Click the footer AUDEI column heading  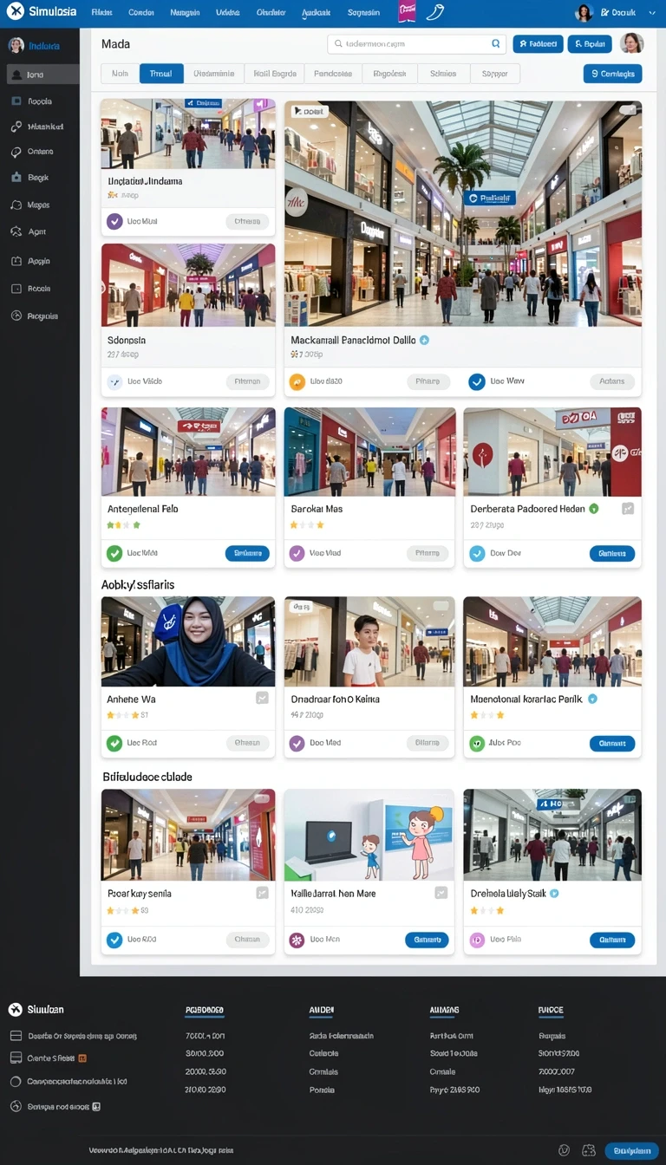(x=322, y=1010)
